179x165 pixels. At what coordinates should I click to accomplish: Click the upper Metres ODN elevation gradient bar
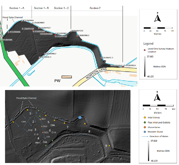click(145, 67)
